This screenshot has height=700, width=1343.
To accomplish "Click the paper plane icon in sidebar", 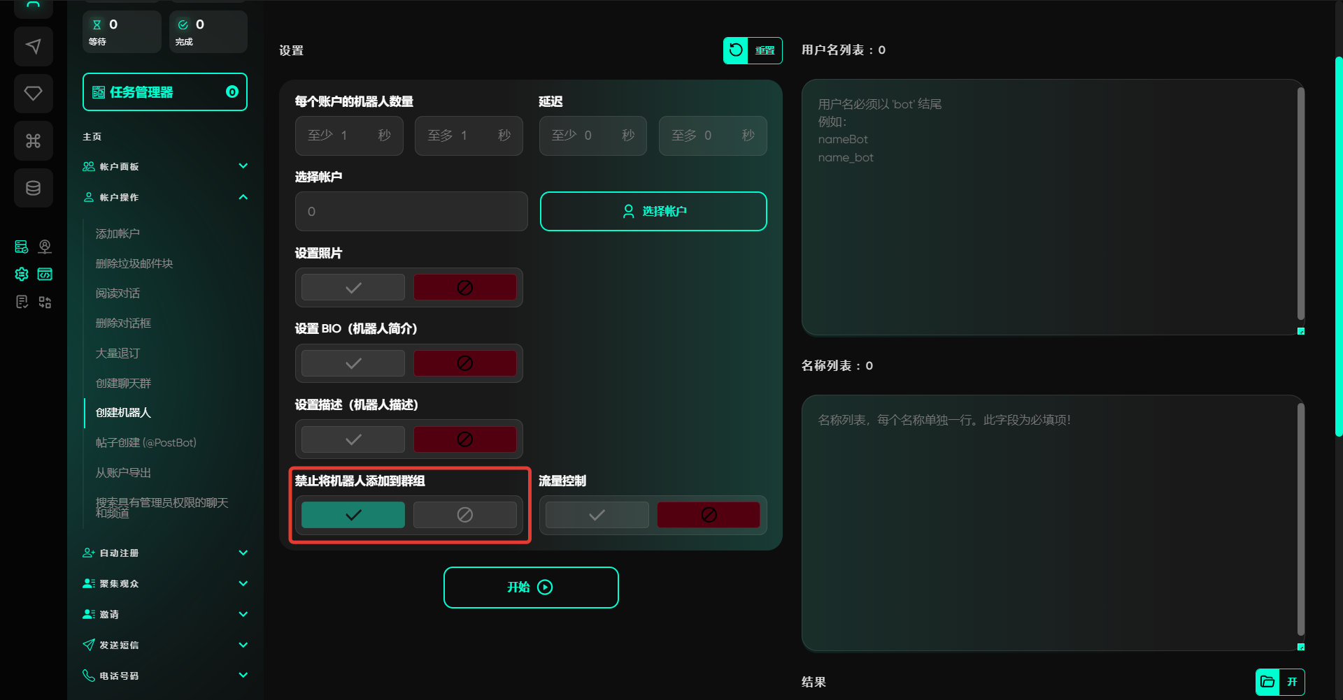I will click(x=33, y=47).
